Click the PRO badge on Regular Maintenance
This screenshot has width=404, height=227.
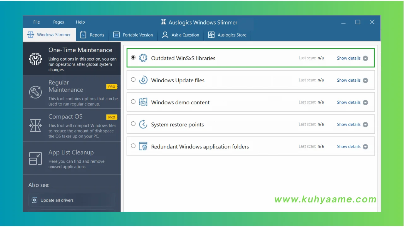(112, 87)
